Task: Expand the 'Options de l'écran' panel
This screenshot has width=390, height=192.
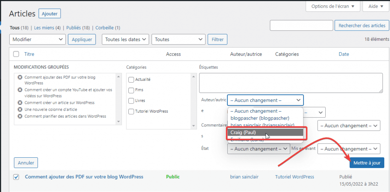Action: tap(333, 6)
